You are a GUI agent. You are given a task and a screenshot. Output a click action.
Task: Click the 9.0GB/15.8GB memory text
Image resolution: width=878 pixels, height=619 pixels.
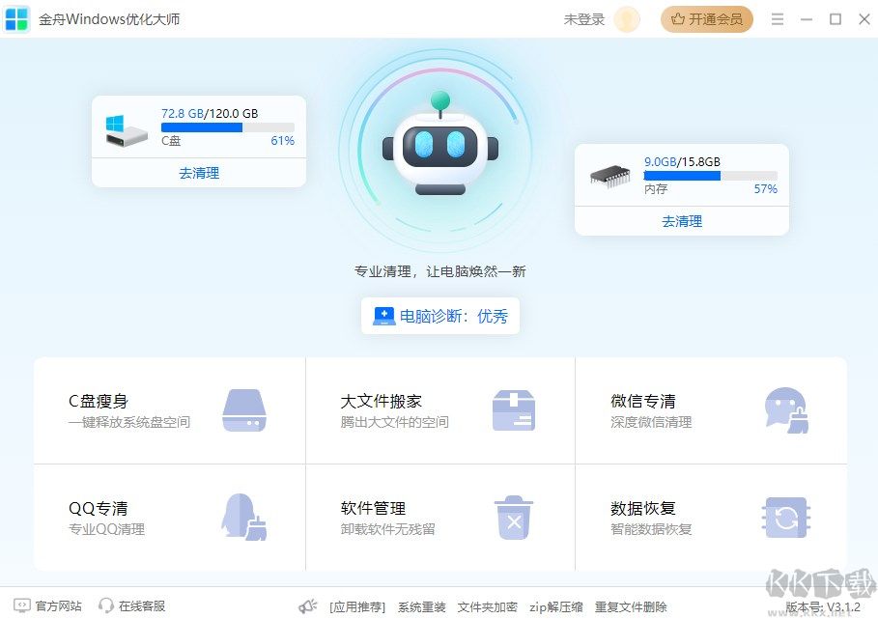pos(682,161)
